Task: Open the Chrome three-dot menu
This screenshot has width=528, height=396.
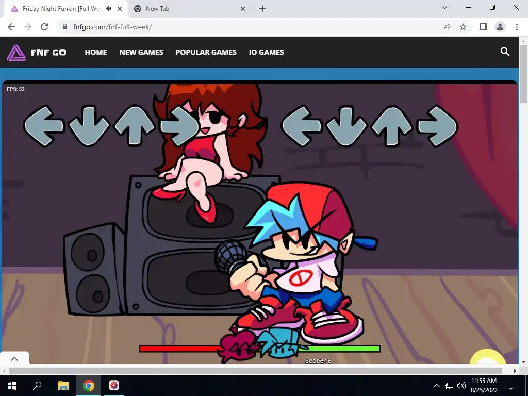Action: (517, 27)
